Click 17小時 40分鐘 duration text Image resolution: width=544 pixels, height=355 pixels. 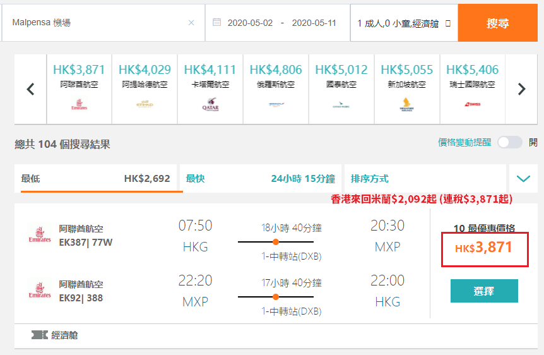[x=292, y=283]
